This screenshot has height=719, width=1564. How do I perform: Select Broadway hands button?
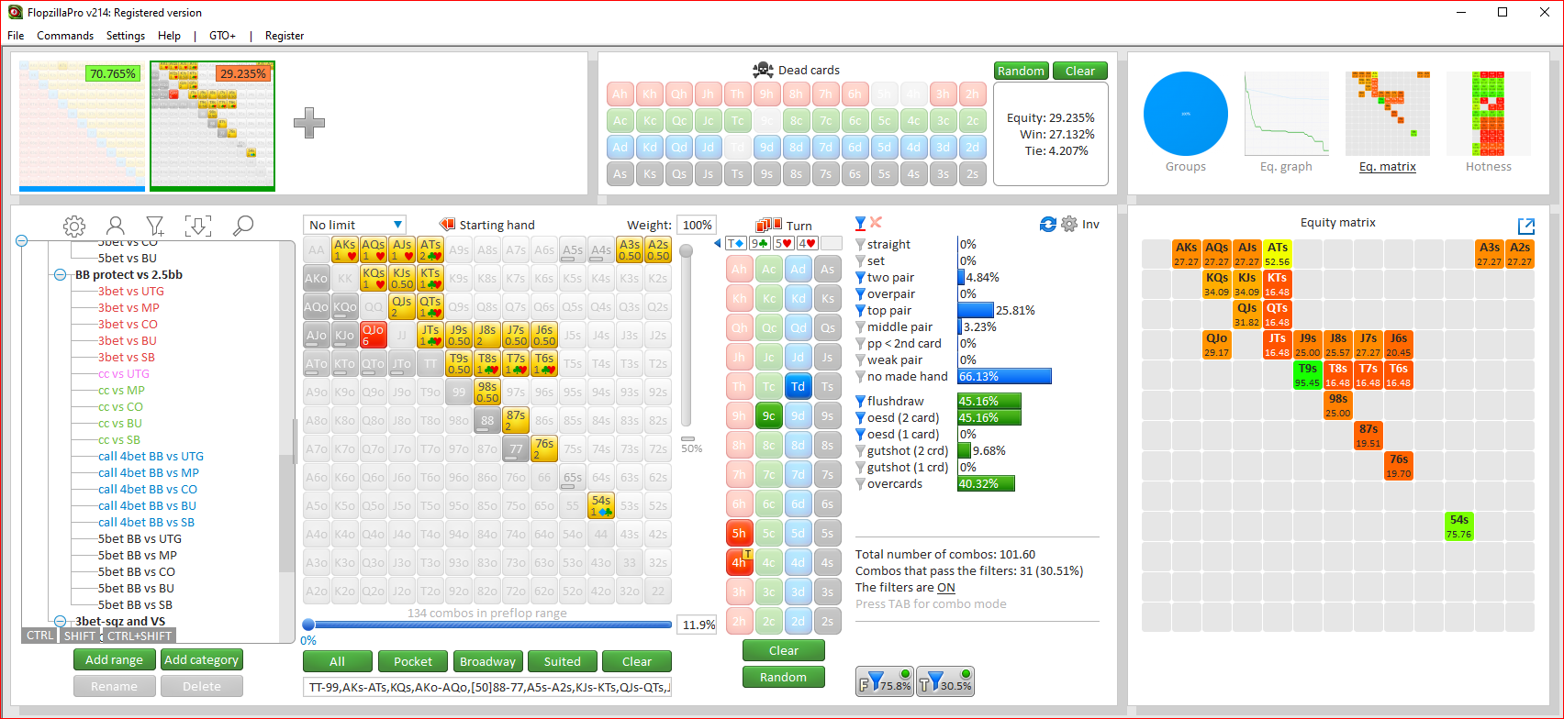pyautogui.click(x=487, y=661)
